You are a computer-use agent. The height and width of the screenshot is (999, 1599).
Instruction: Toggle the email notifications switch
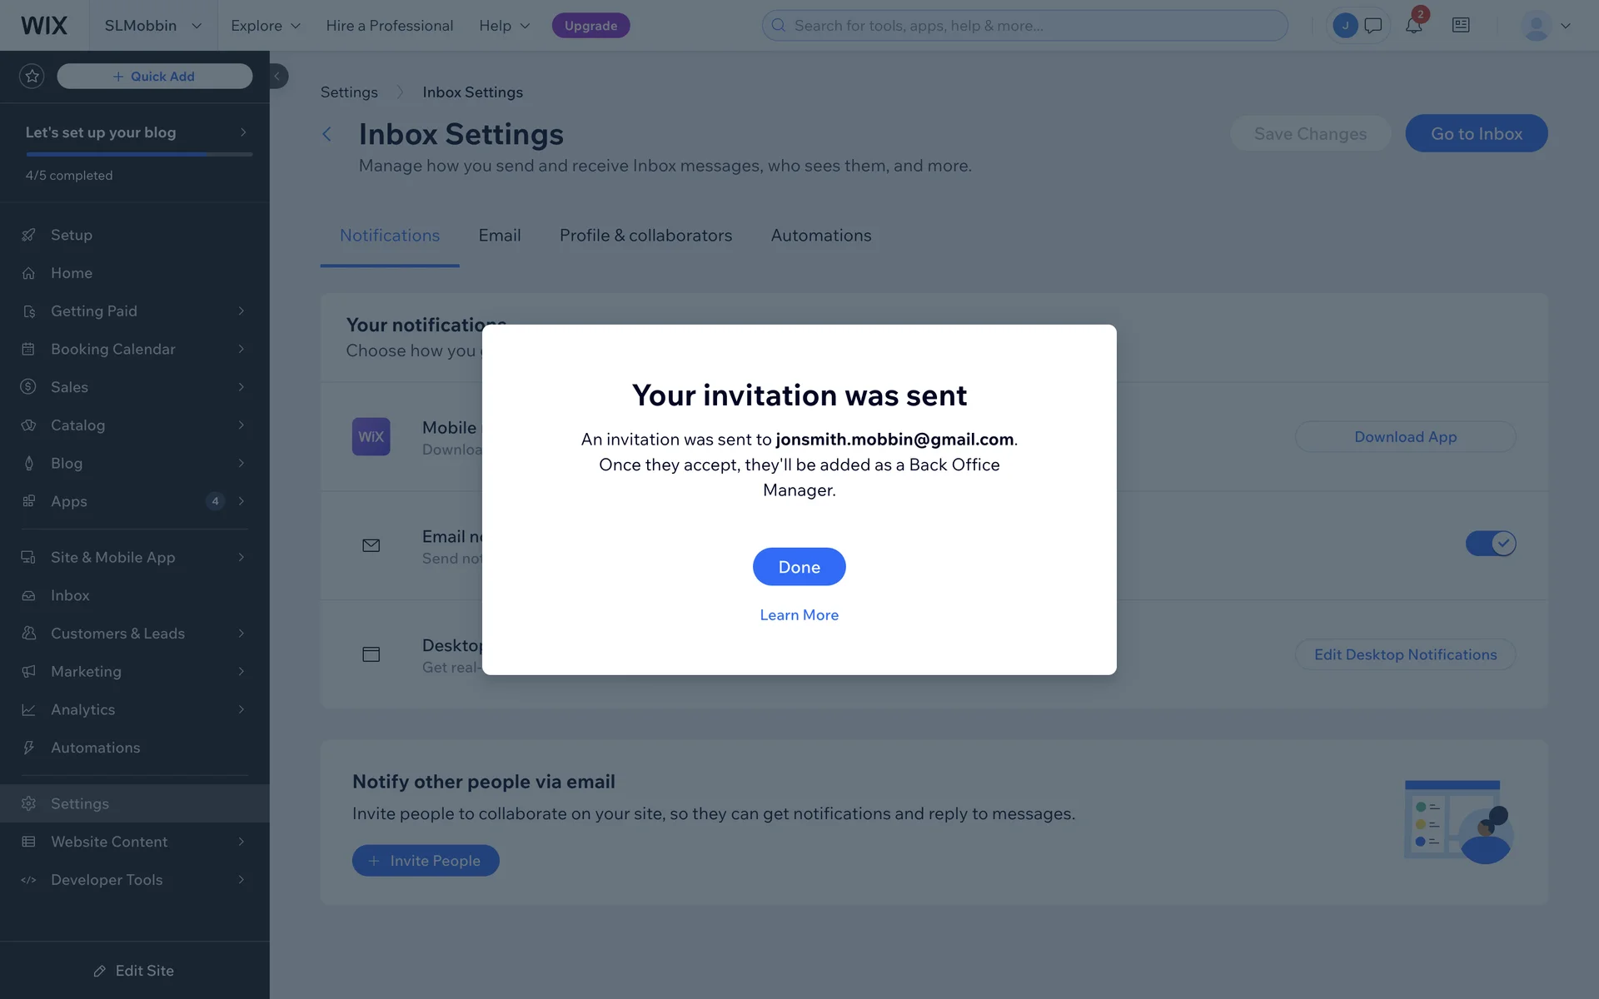(1490, 544)
